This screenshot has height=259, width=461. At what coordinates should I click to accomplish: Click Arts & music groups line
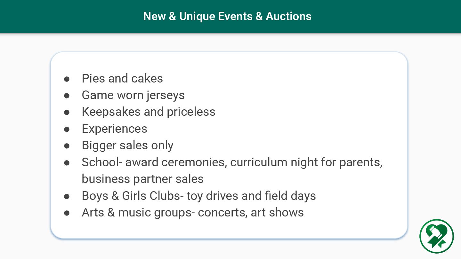tap(193, 213)
